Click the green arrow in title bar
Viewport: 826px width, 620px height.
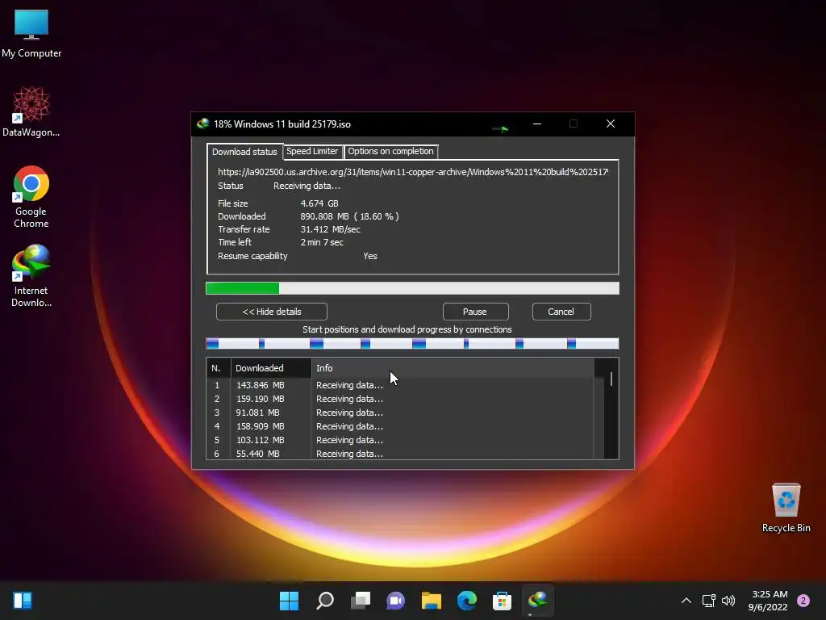(501, 128)
